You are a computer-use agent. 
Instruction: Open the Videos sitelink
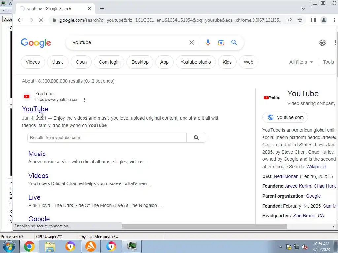(38, 176)
